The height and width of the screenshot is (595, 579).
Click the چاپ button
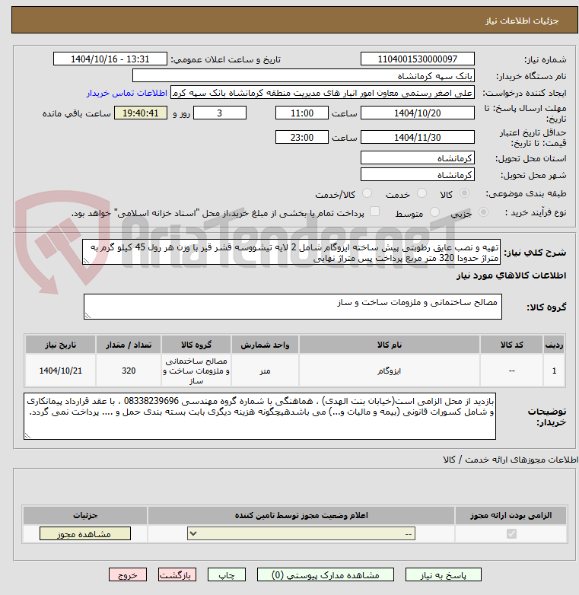point(227,575)
